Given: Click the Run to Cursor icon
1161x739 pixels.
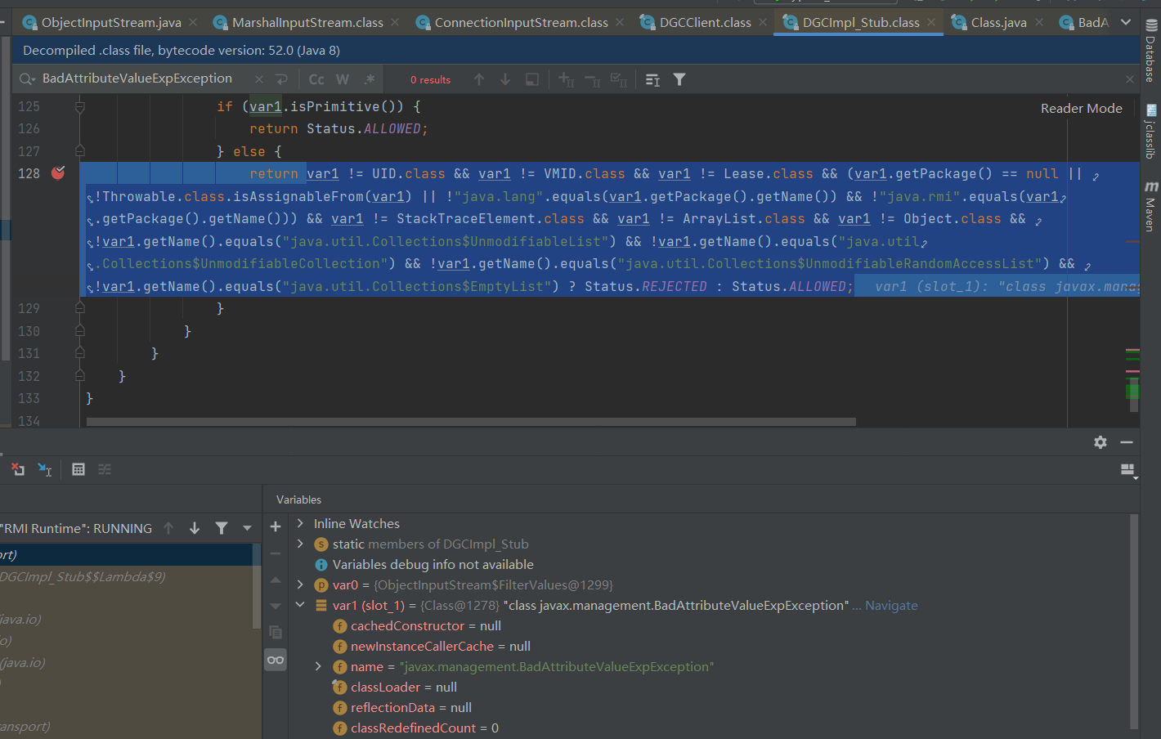Looking at the screenshot, I should 45,469.
